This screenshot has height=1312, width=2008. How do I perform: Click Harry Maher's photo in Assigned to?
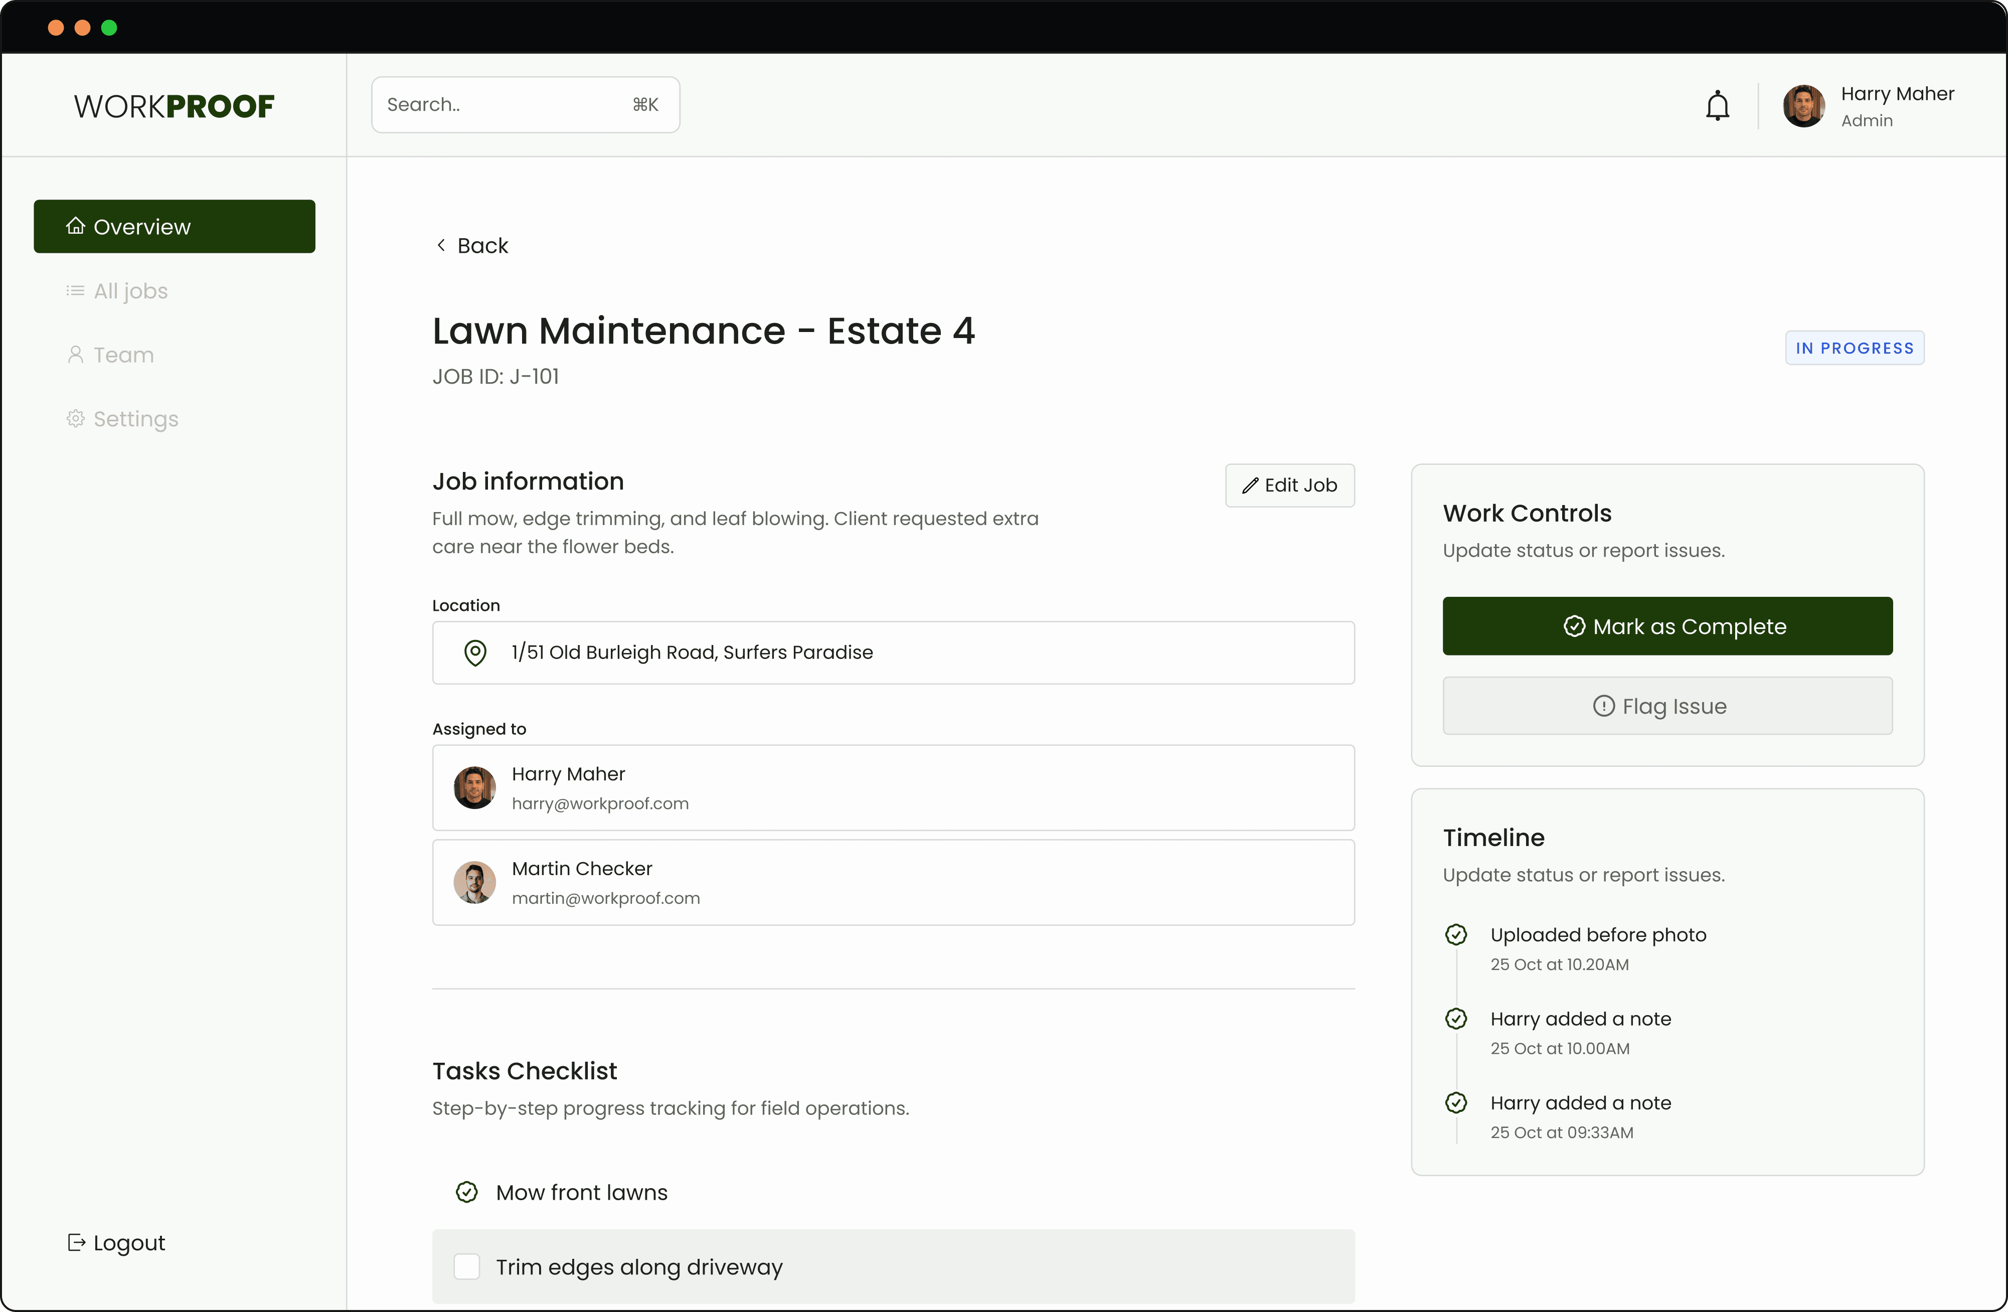coord(475,787)
